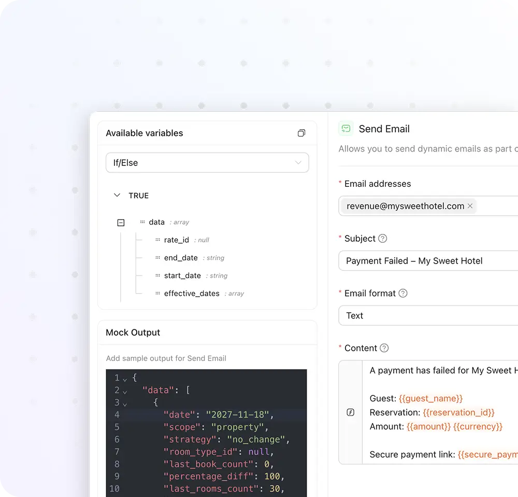The height and width of the screenshot is (497, 518).
Task: Fold code at line 1 arrow
Action: click(125, 380)
